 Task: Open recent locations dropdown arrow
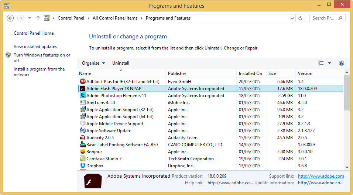(30, 18)
